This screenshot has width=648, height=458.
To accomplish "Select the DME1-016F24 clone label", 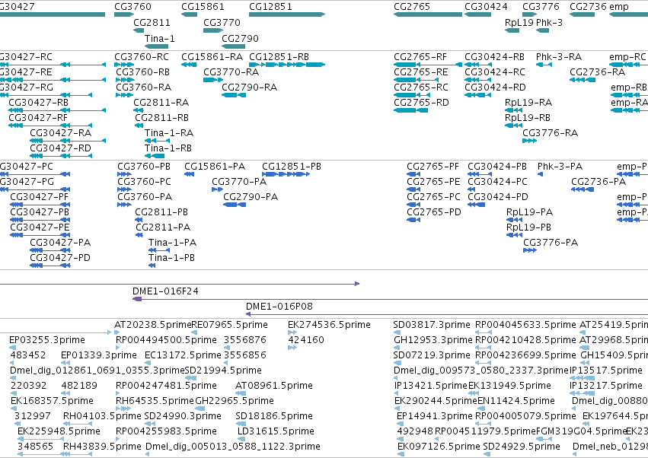I will [165, 291].
